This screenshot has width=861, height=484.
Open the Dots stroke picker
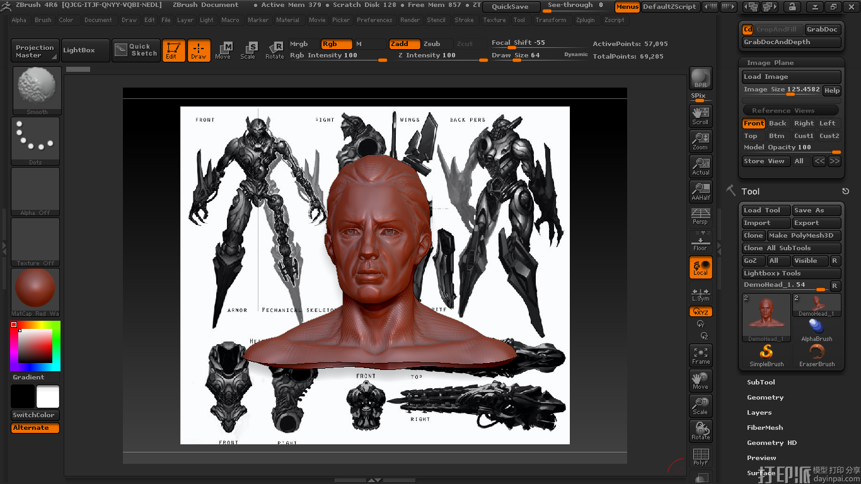36,141
